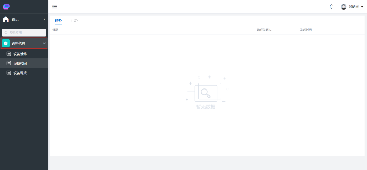Collapse the 设备管理 section chevron

point(44,44)
